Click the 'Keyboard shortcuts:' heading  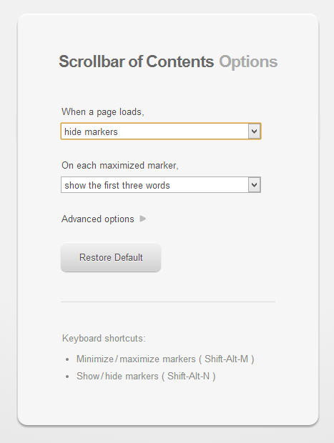tap(104, 338)
